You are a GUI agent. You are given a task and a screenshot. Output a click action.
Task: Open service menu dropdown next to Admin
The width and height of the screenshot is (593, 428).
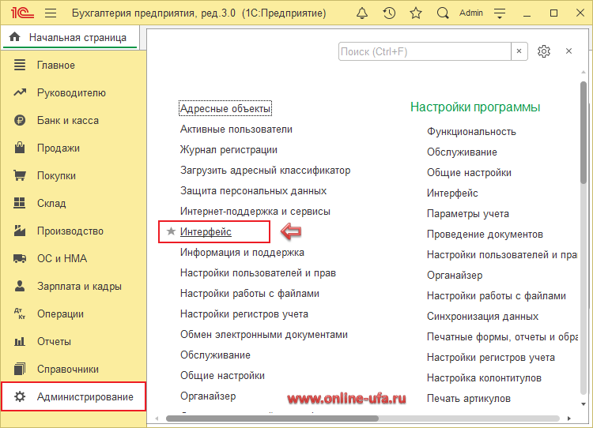click(x=500, y=13)
